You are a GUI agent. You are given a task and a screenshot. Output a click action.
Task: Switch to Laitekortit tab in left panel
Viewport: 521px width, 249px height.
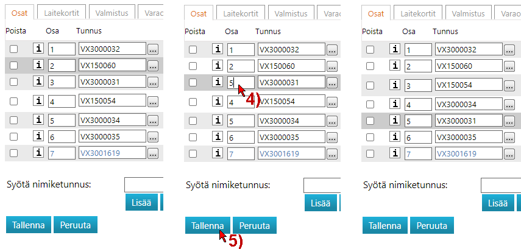point(62,12)
